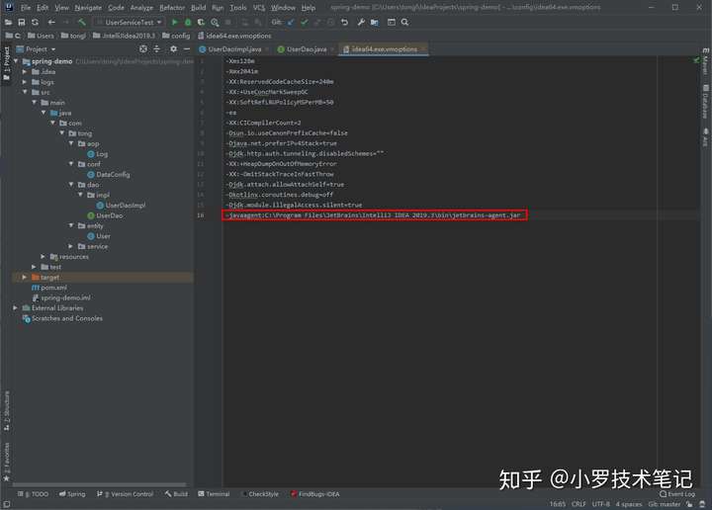Click the Profiler run icon
Image resolution: width=712 pixels, height=510 pixels.
coord(215,22)
